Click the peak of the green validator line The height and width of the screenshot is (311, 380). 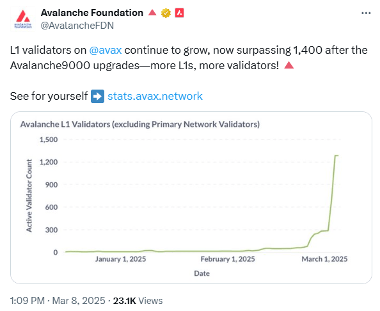[x=336, y=155]
